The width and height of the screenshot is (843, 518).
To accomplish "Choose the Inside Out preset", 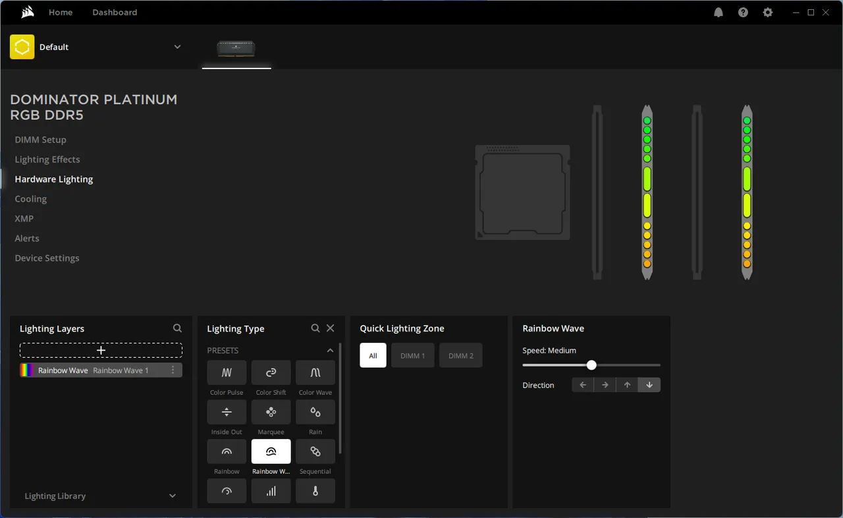I will 227,412.
